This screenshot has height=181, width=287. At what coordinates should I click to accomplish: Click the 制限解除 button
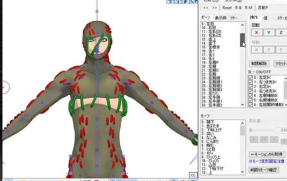pyautogui.click(x=259, y=64)
